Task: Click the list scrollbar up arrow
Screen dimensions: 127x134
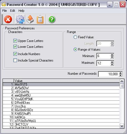Action: (122, 81)
